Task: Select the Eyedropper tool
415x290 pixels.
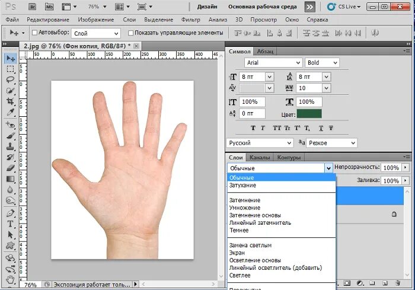Action: (10, 112)
